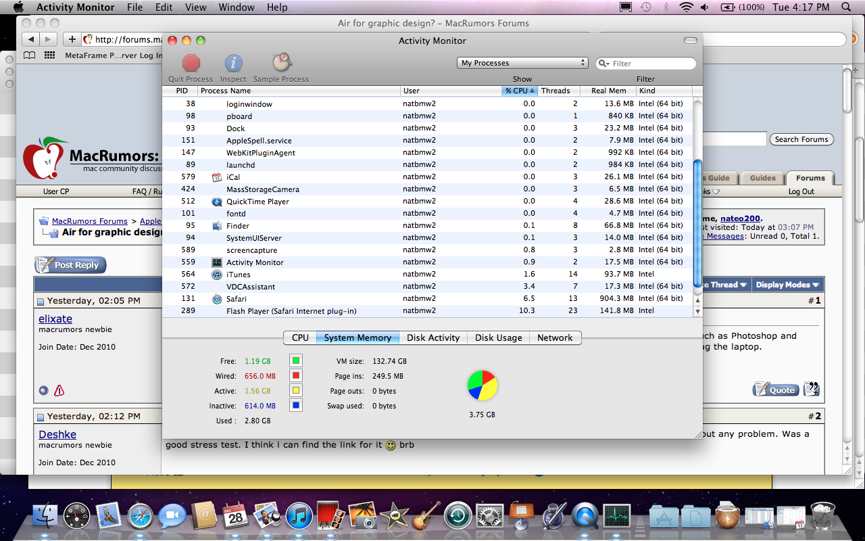The height and width of the screenshot is (541, 865).
Task: Open Finder from the Dock
Action: 45,516
